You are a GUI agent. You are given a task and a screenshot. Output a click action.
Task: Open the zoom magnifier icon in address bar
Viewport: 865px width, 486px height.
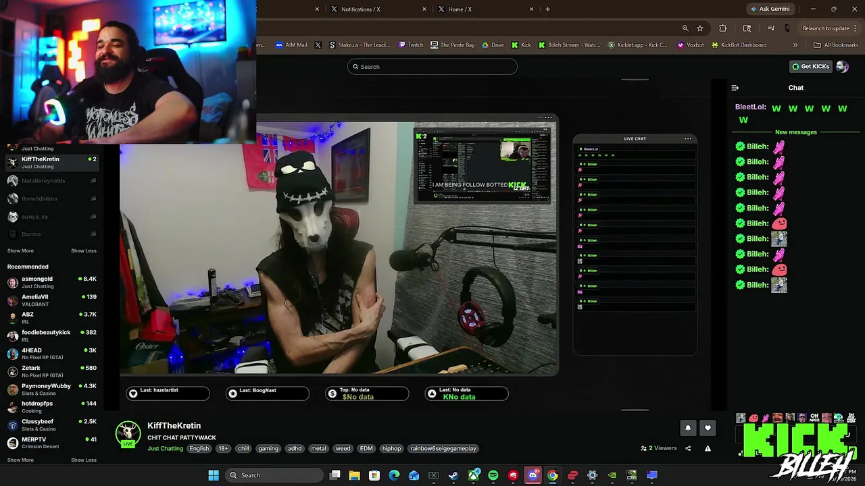[685, 28]
